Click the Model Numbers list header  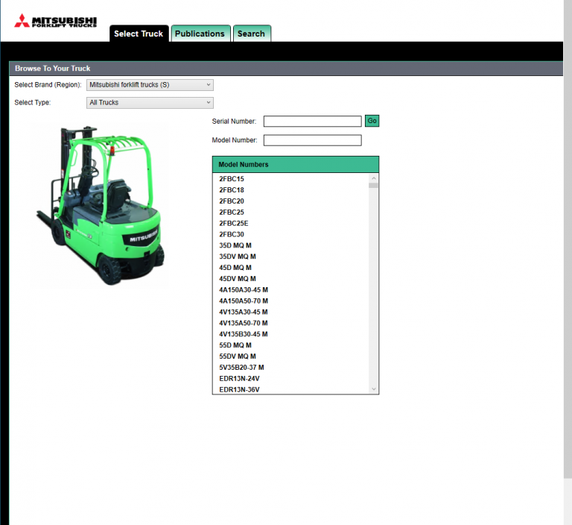pos(296,164)
